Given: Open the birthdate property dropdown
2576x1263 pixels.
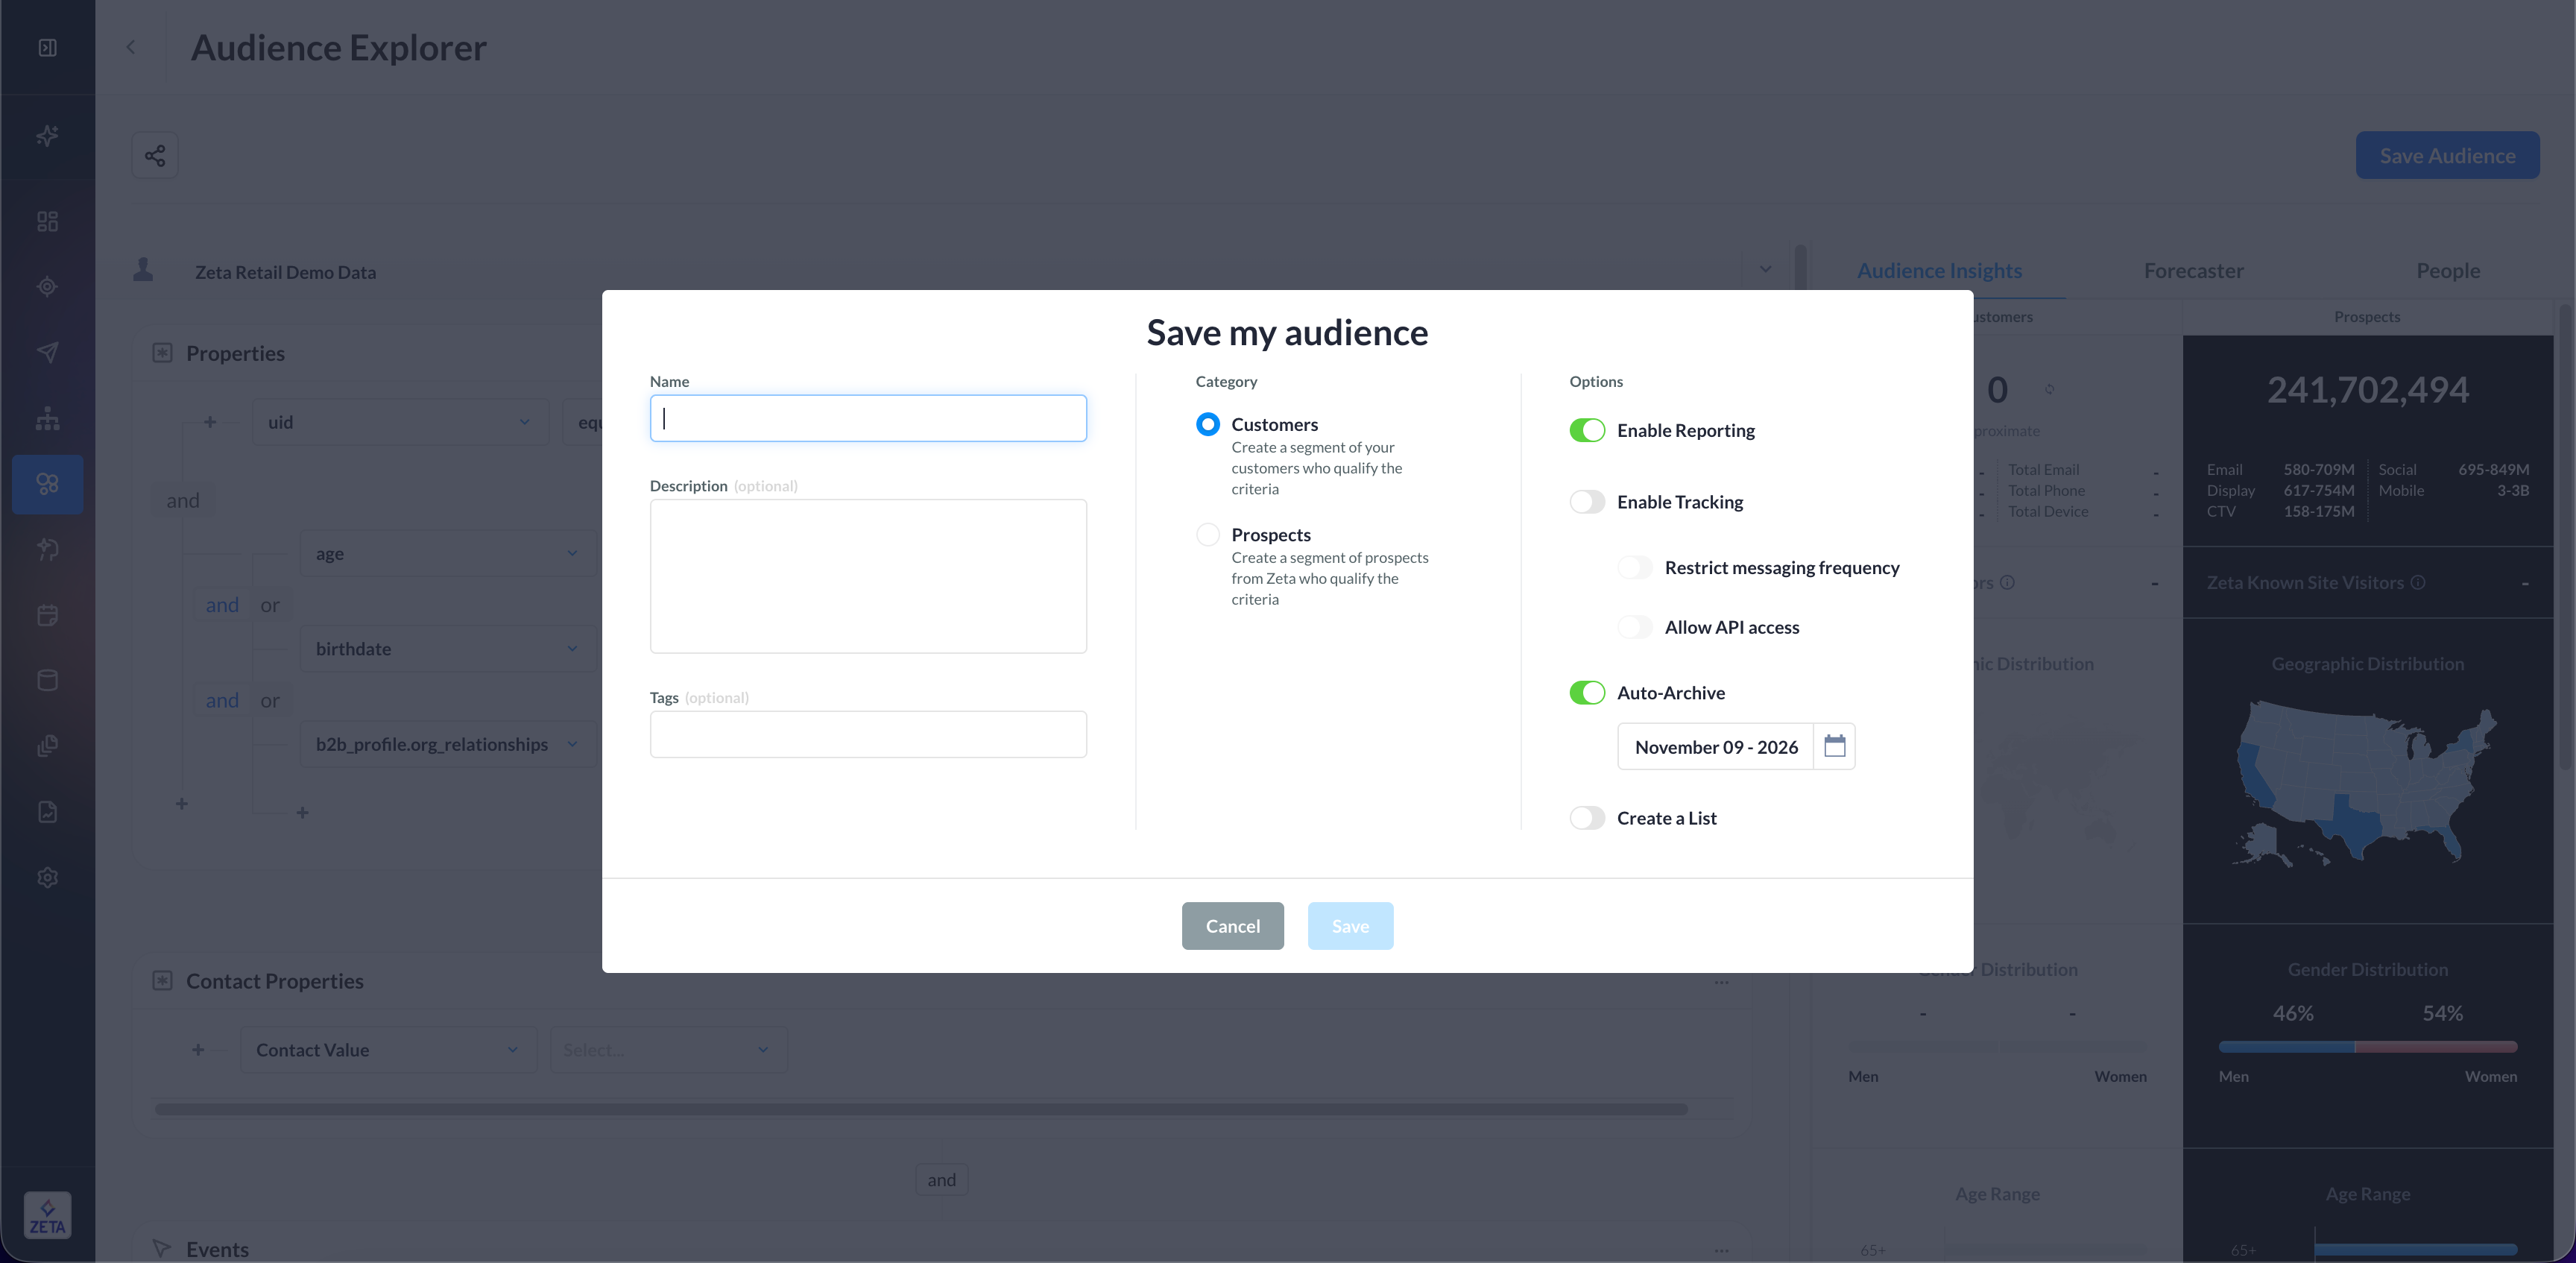Looking at the screenshot, I should pyautogui.click(x=448, y=649).
